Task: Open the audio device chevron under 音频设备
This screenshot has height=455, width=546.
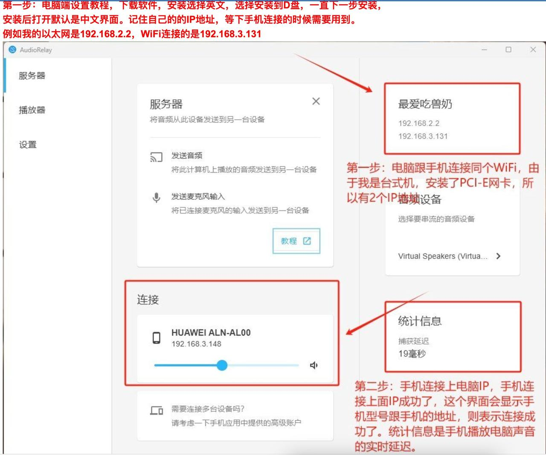Action: click(x=498, y=256)
